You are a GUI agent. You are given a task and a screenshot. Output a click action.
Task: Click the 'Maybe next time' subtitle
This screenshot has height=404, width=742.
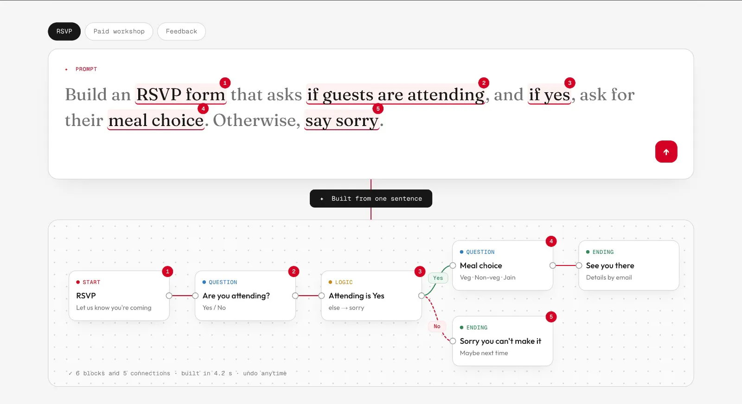[x=484, y=353]
